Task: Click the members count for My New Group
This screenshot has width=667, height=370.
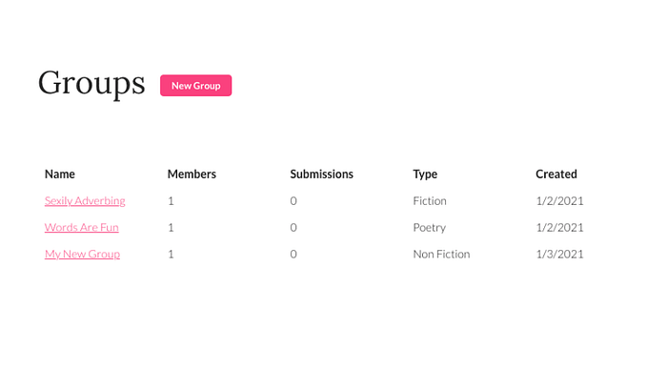Action: 171,255
